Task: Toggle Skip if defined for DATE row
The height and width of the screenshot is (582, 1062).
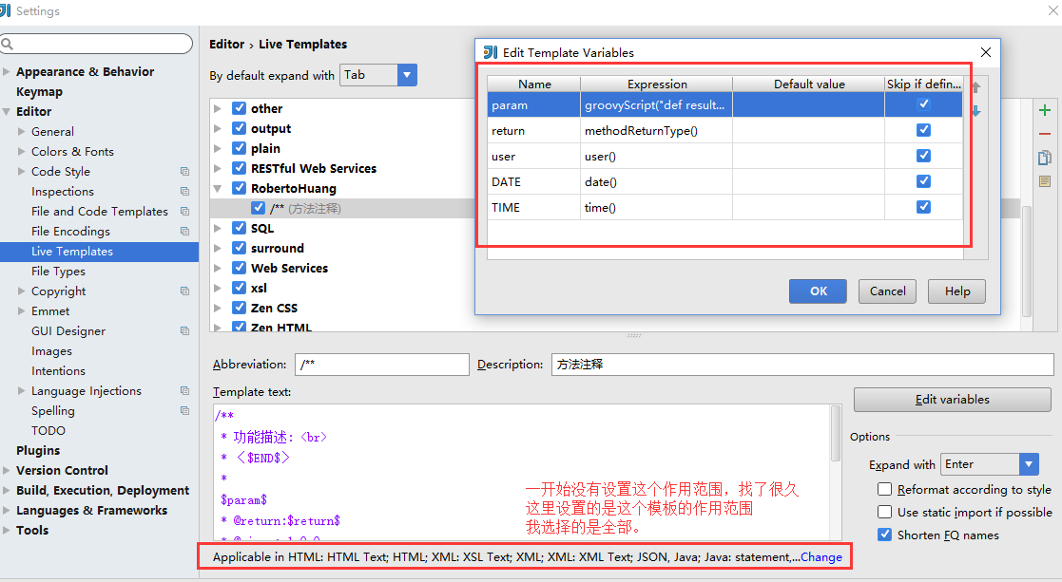Action: coord(923,181)
